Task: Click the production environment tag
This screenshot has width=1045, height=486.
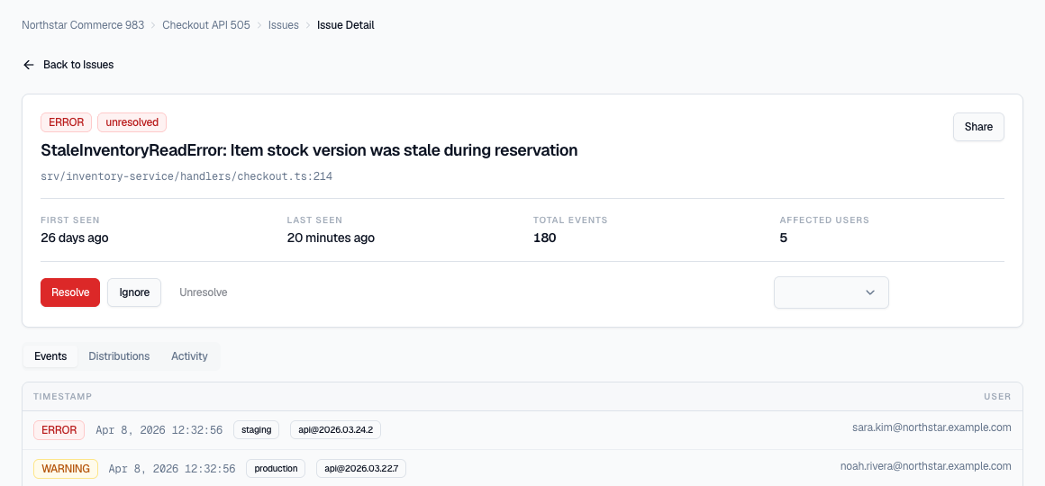Action: tap(276, 469)
